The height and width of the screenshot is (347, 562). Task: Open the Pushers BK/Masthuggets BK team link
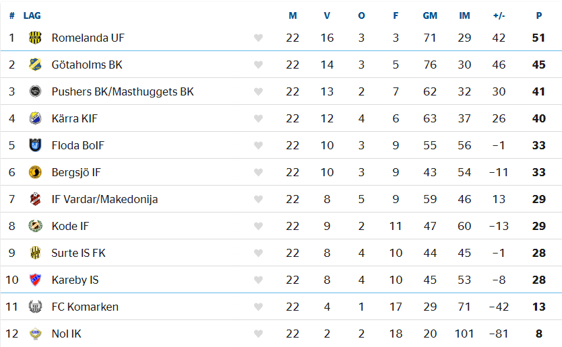tap(123, 91)
